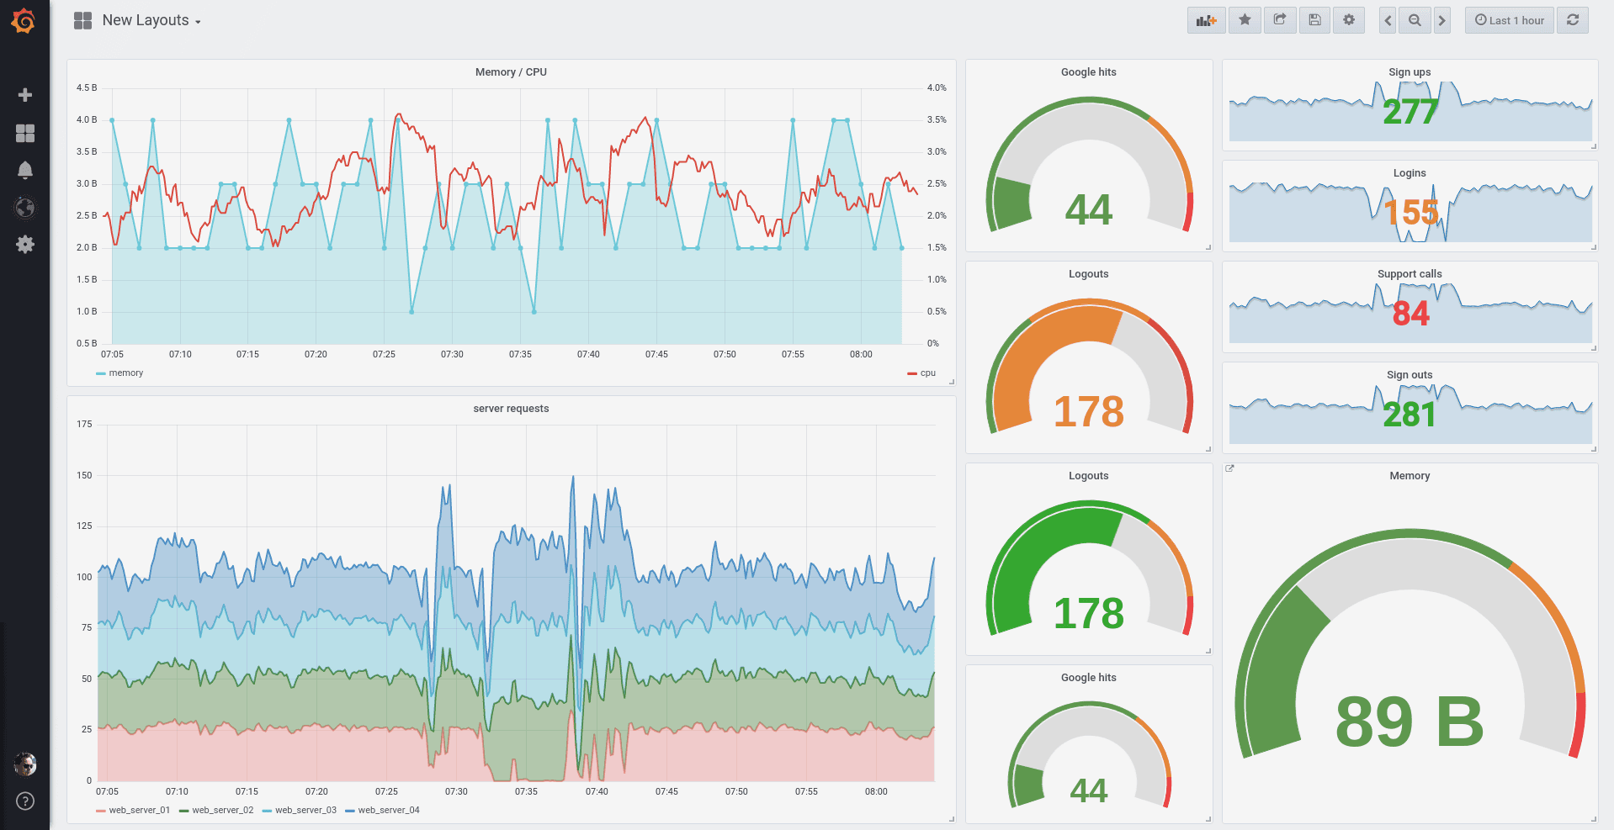The image size is (1614, 830).
Task: Star this dashboard as favorite
Action: (x=1245, y=20)
